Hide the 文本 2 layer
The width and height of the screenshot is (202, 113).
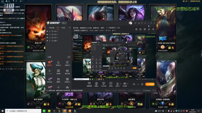point(47,34)
